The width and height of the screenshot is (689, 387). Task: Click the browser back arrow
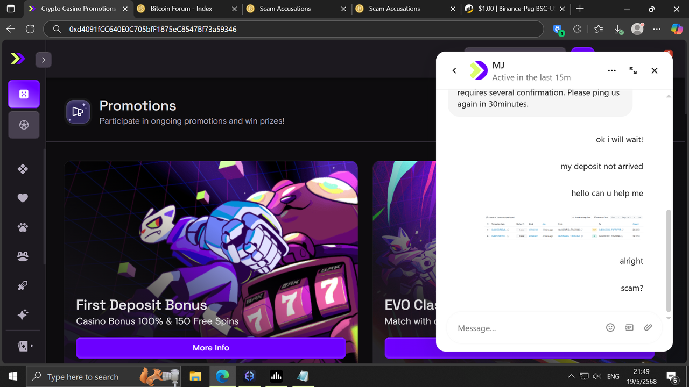point(11,29)
